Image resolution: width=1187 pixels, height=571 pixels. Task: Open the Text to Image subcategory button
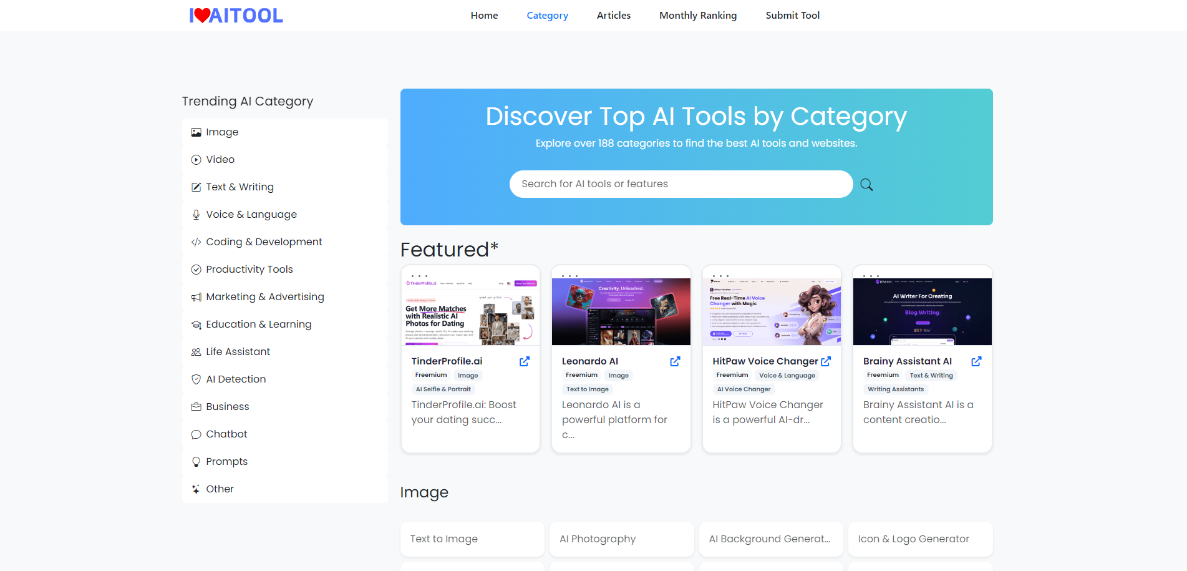click(472, 539)
